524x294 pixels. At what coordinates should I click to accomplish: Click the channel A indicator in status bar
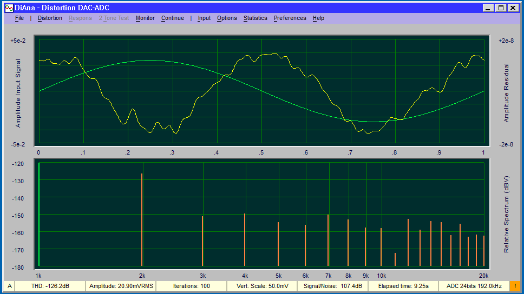pyautogui.click(x=9, y=286)
